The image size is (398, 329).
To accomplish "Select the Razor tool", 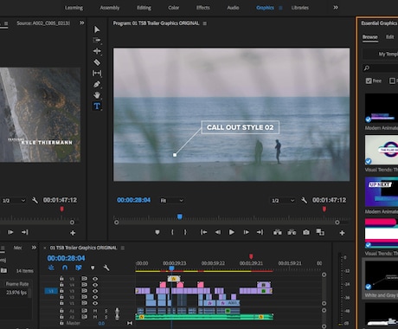I will point(97,62).
